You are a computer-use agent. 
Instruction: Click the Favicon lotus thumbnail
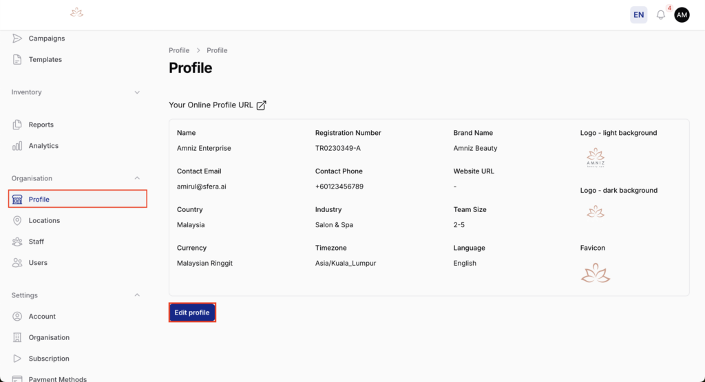click(596, 273)
